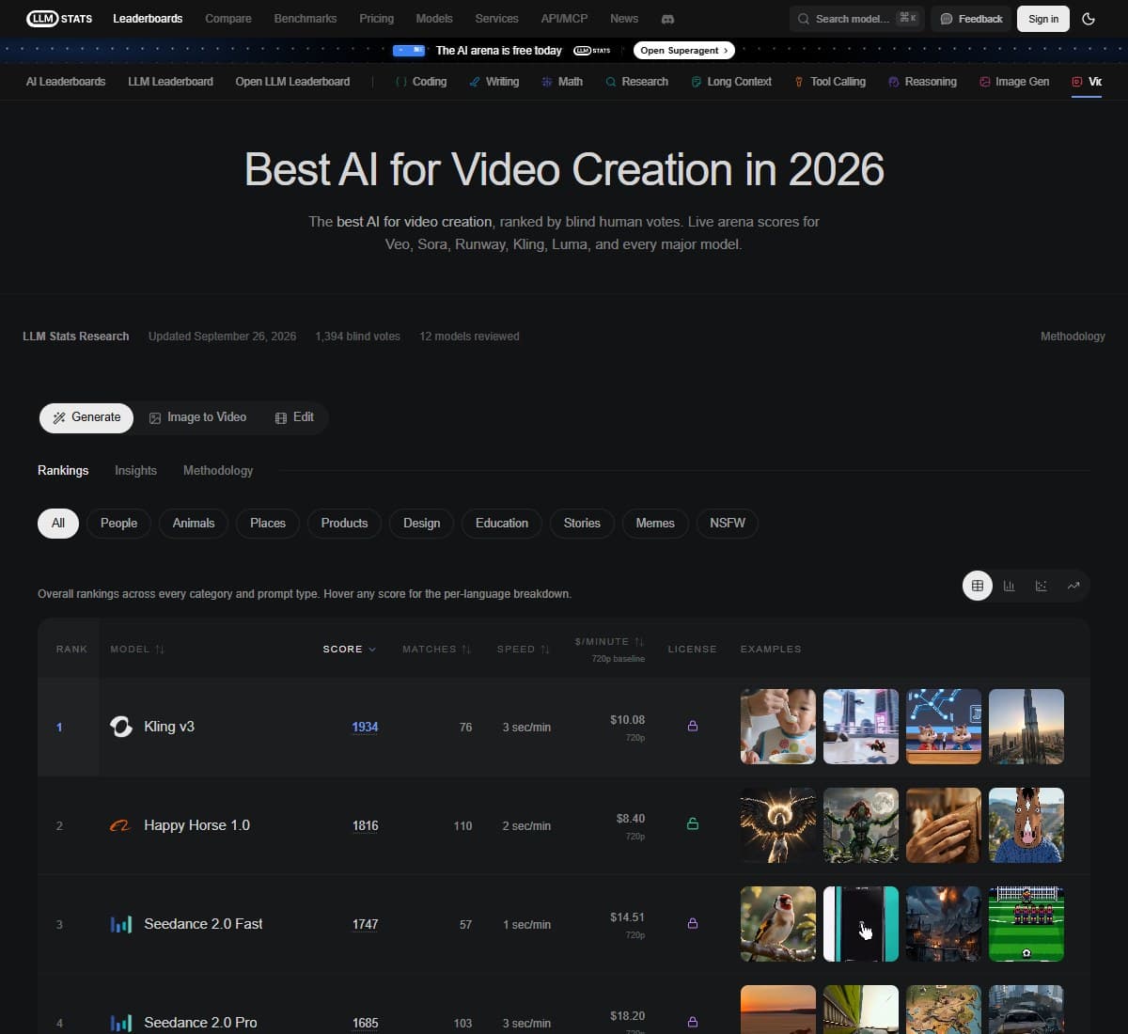Open Seedance 2.0 Fast bird example thumbnail

click(x=778, y=924)
